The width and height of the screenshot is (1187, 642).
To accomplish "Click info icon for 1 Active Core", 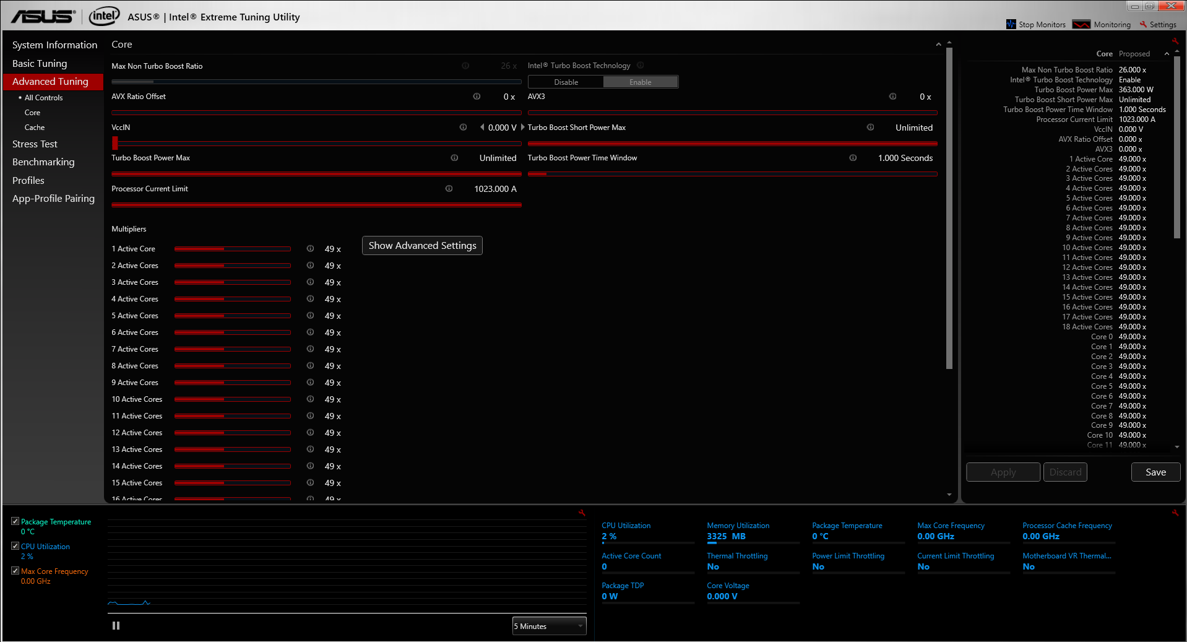I will tap(310, 249).
